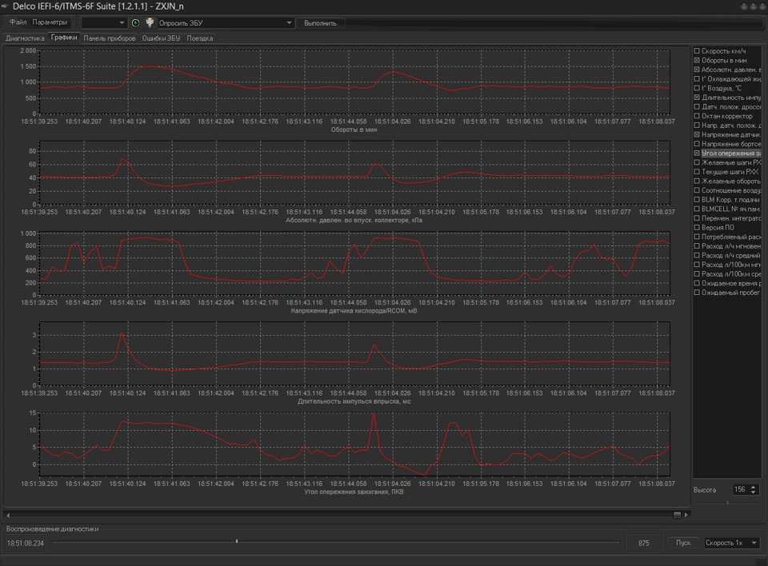Viewport: 768px width, 566px height.
Task: Tick the Потребляемый расход checkbox
Action: [x=697, y=237]
